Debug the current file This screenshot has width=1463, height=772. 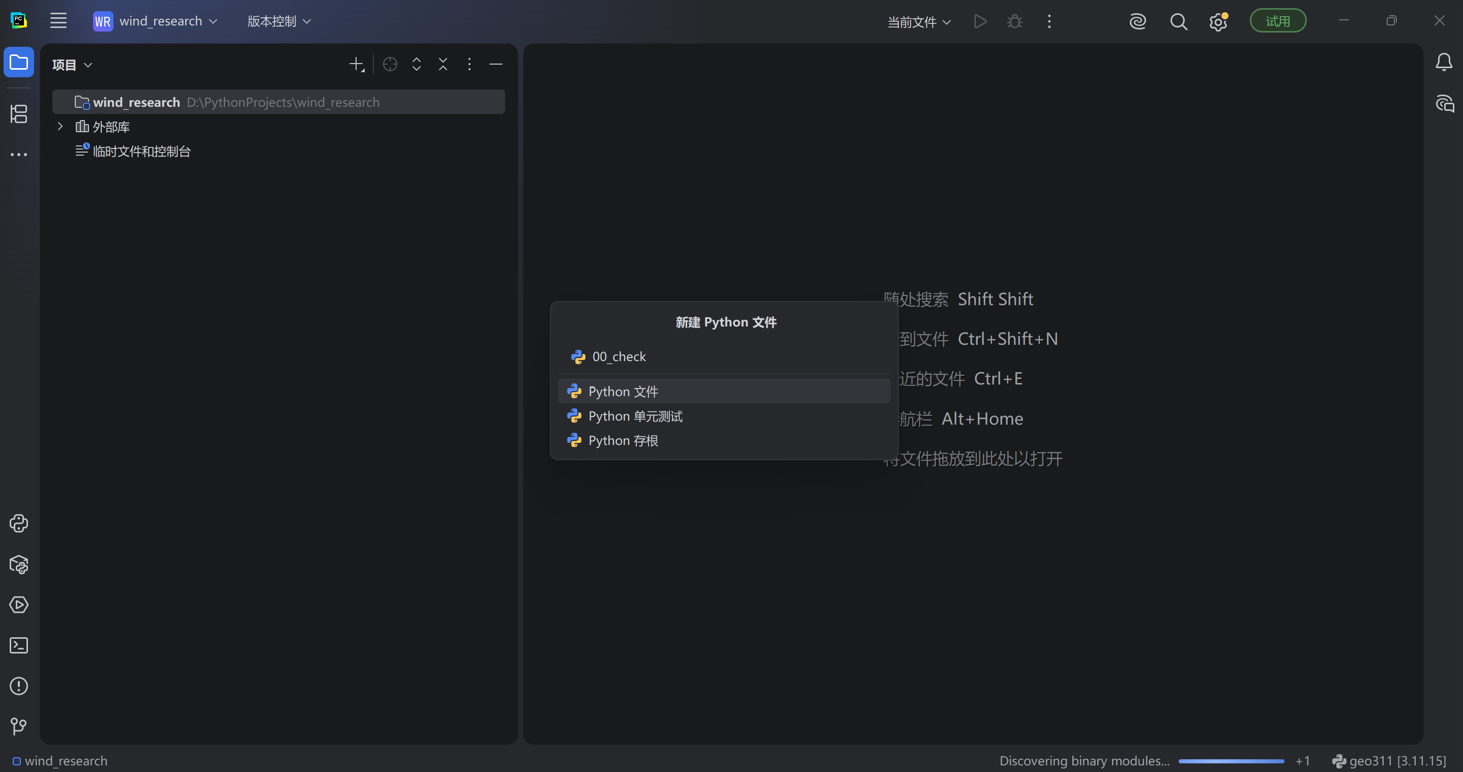tap(1015, 21)
